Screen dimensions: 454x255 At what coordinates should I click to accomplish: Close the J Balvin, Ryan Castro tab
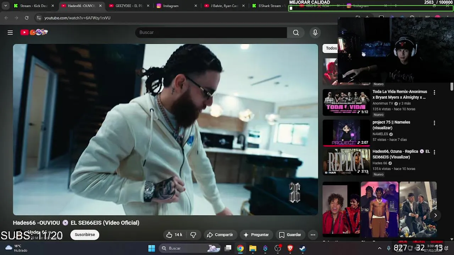click(244, 6)
